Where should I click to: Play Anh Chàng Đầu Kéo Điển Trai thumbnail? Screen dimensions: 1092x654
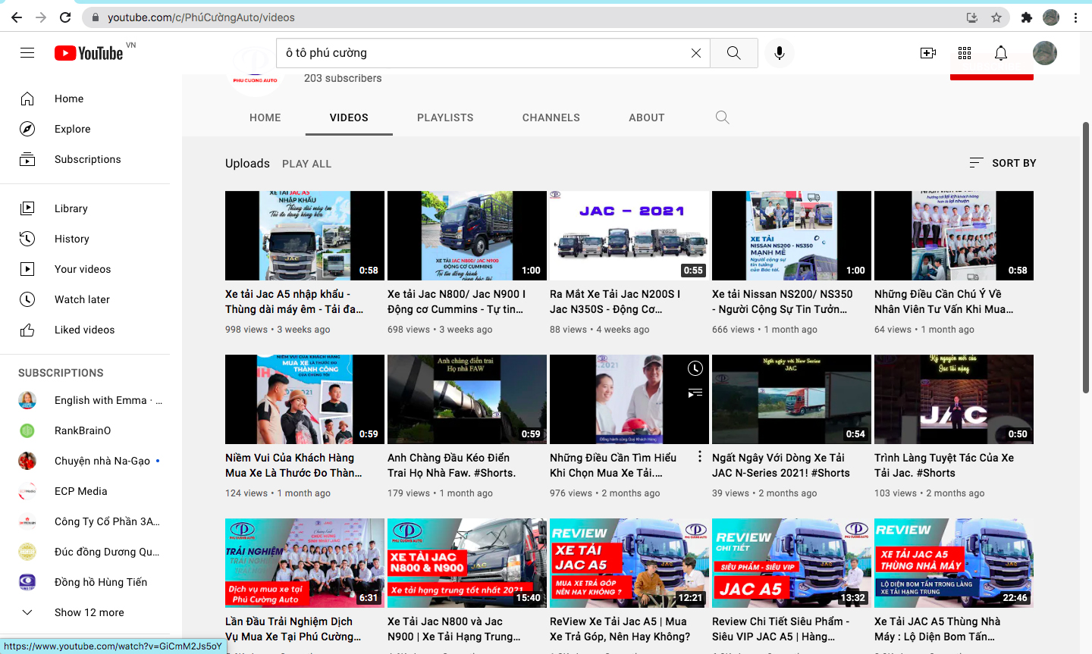(467, 399)
